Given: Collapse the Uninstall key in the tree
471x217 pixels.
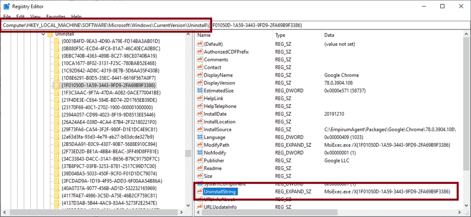Looking at the screenshot, I should click(x=43, y=34).
